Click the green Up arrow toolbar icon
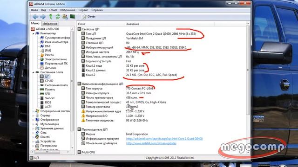This screenshot has width=298, height=167. pyautogui.click(x=51, y=17)
